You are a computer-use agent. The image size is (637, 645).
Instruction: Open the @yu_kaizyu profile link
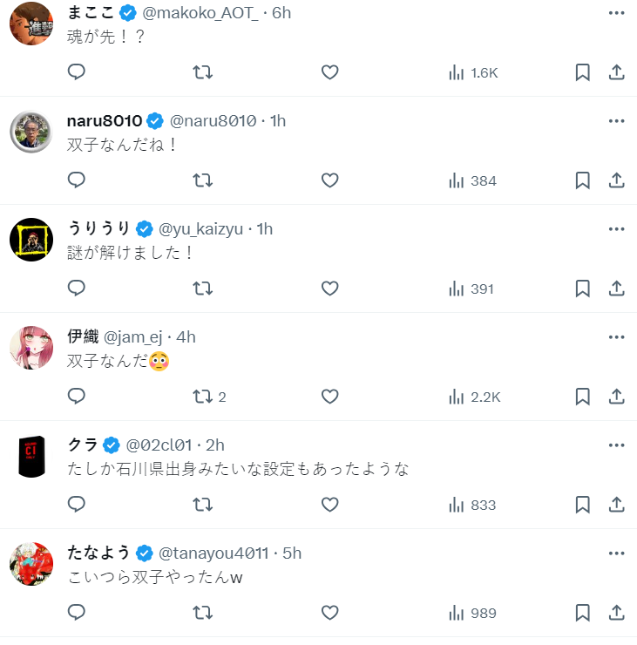(203, 229)
